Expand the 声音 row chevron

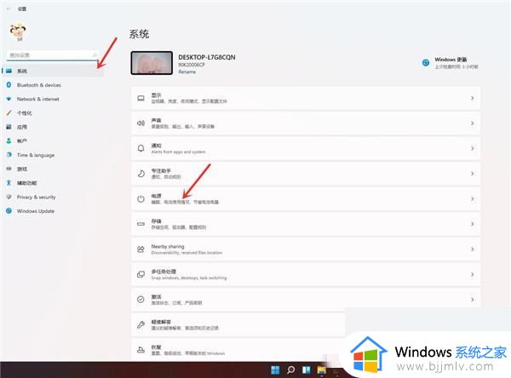472,123
